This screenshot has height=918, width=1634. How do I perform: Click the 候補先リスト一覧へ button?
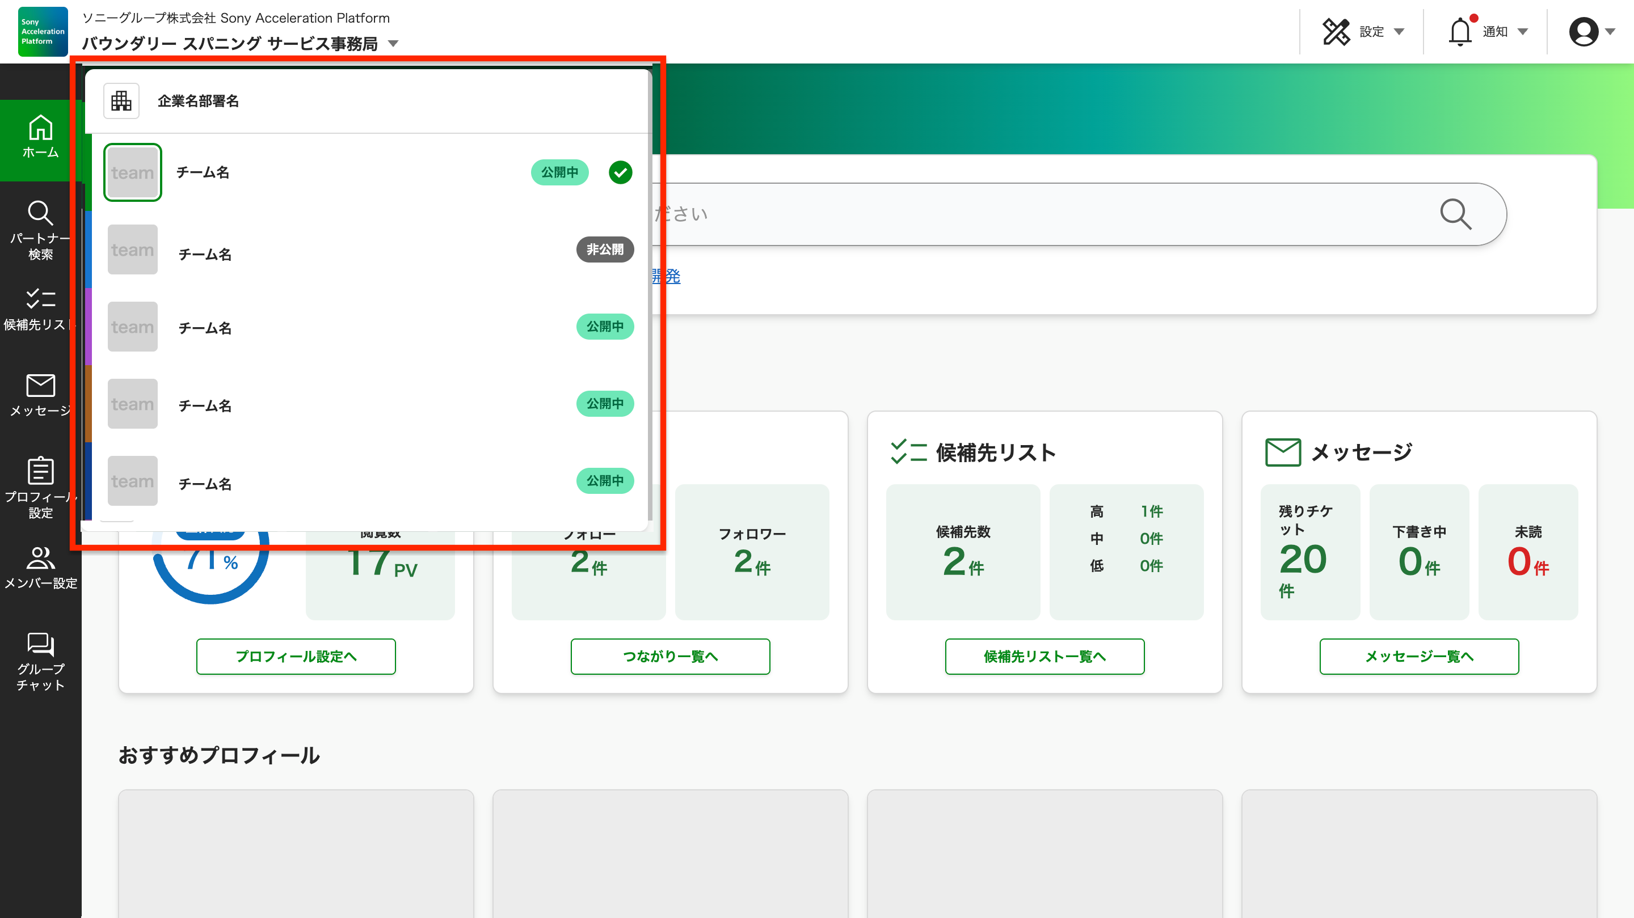[x=1044, y=656]
